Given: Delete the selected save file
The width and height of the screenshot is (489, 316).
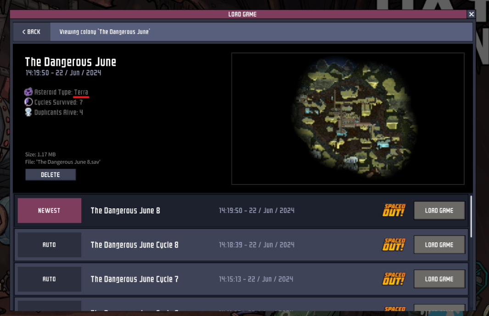Looking at the screenshot, I should click(x=51, y=175).
